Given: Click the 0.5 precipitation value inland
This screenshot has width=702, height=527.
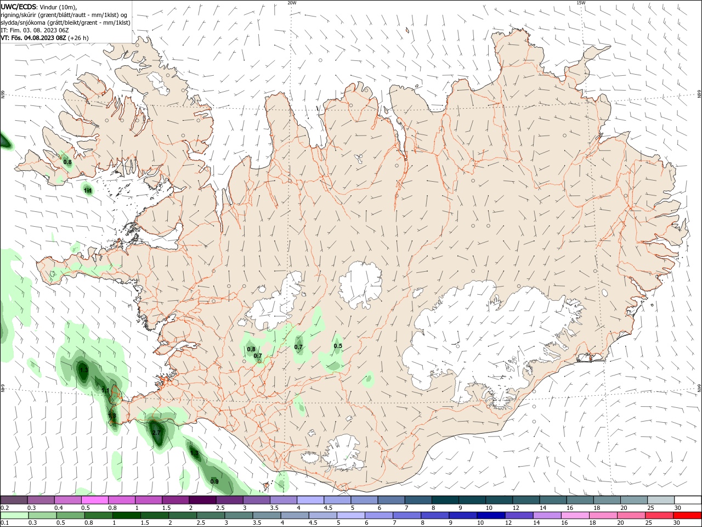Looking at the screenshot, I should [338, 346].
